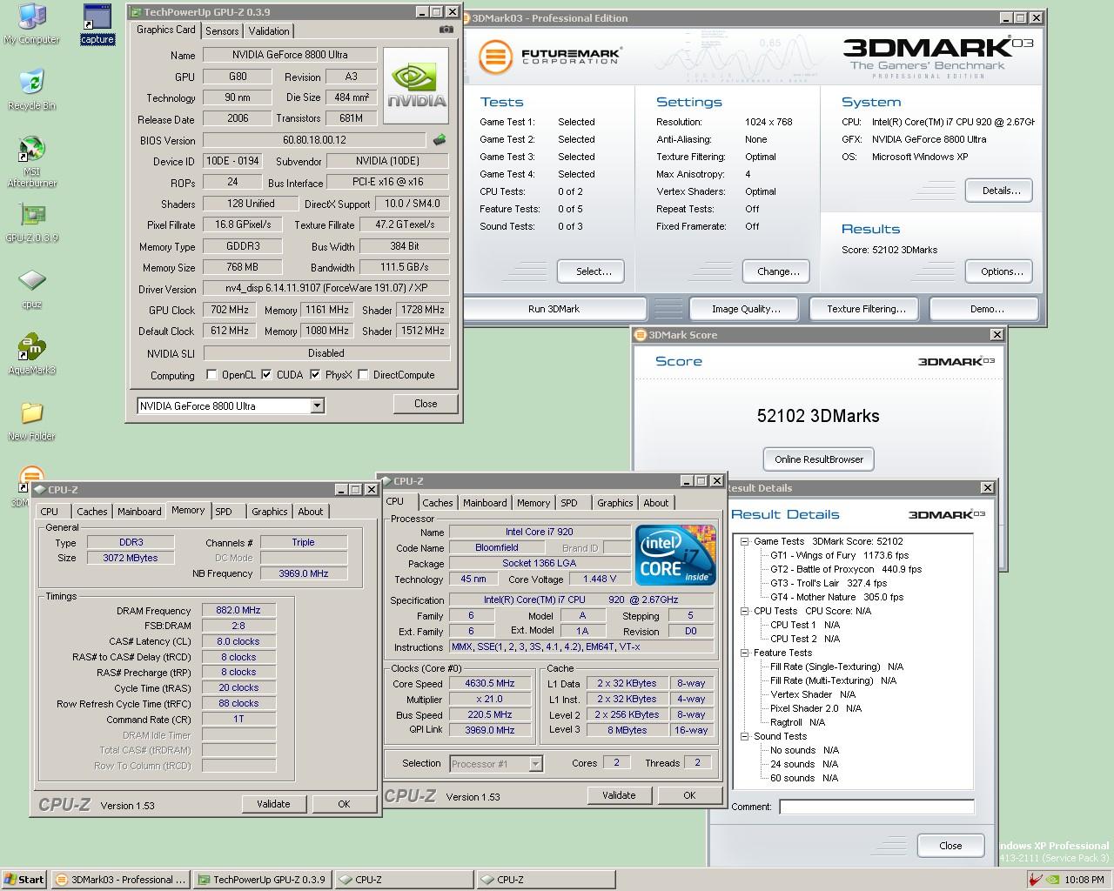1114x891 pixels.
Task: Click the DRAM Frequency 882.0 MHz value
Action: tap(238, 610)
